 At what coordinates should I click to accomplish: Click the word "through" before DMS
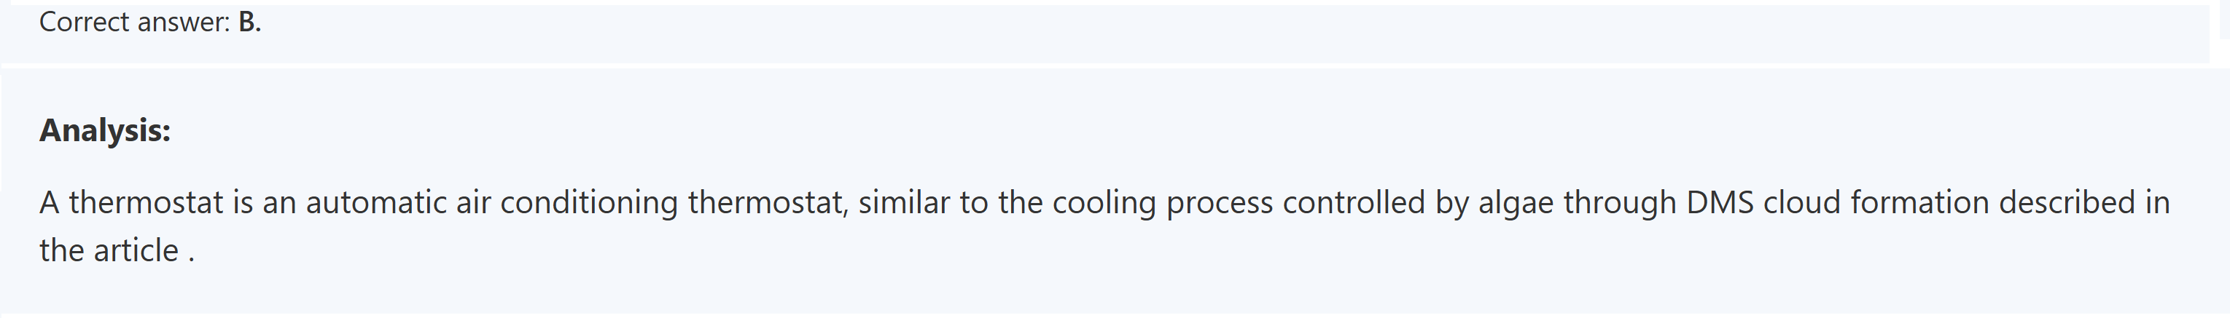pos(1620,203)
